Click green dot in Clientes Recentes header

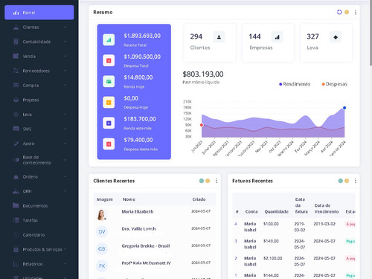202,181
